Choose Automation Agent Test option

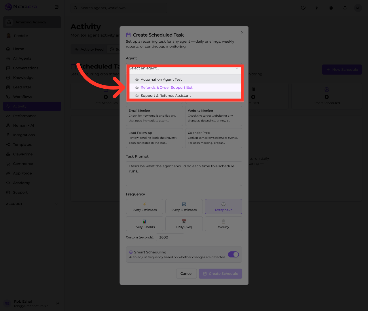click(185, 79)
